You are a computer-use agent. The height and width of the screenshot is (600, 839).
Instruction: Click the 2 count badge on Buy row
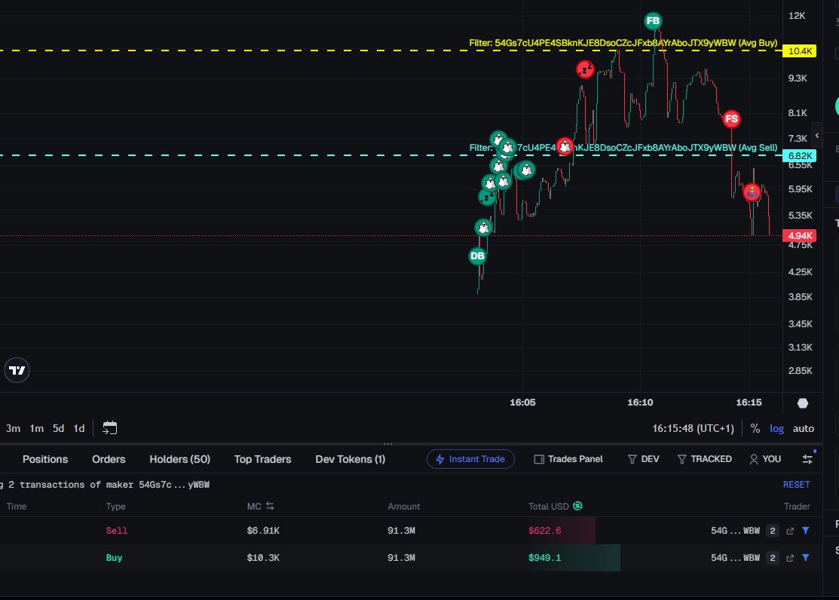(x=772, y=558)
